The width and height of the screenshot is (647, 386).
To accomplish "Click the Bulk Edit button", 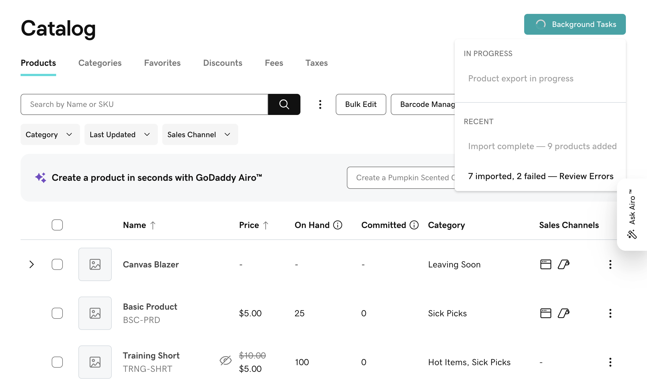I will 361,104.
